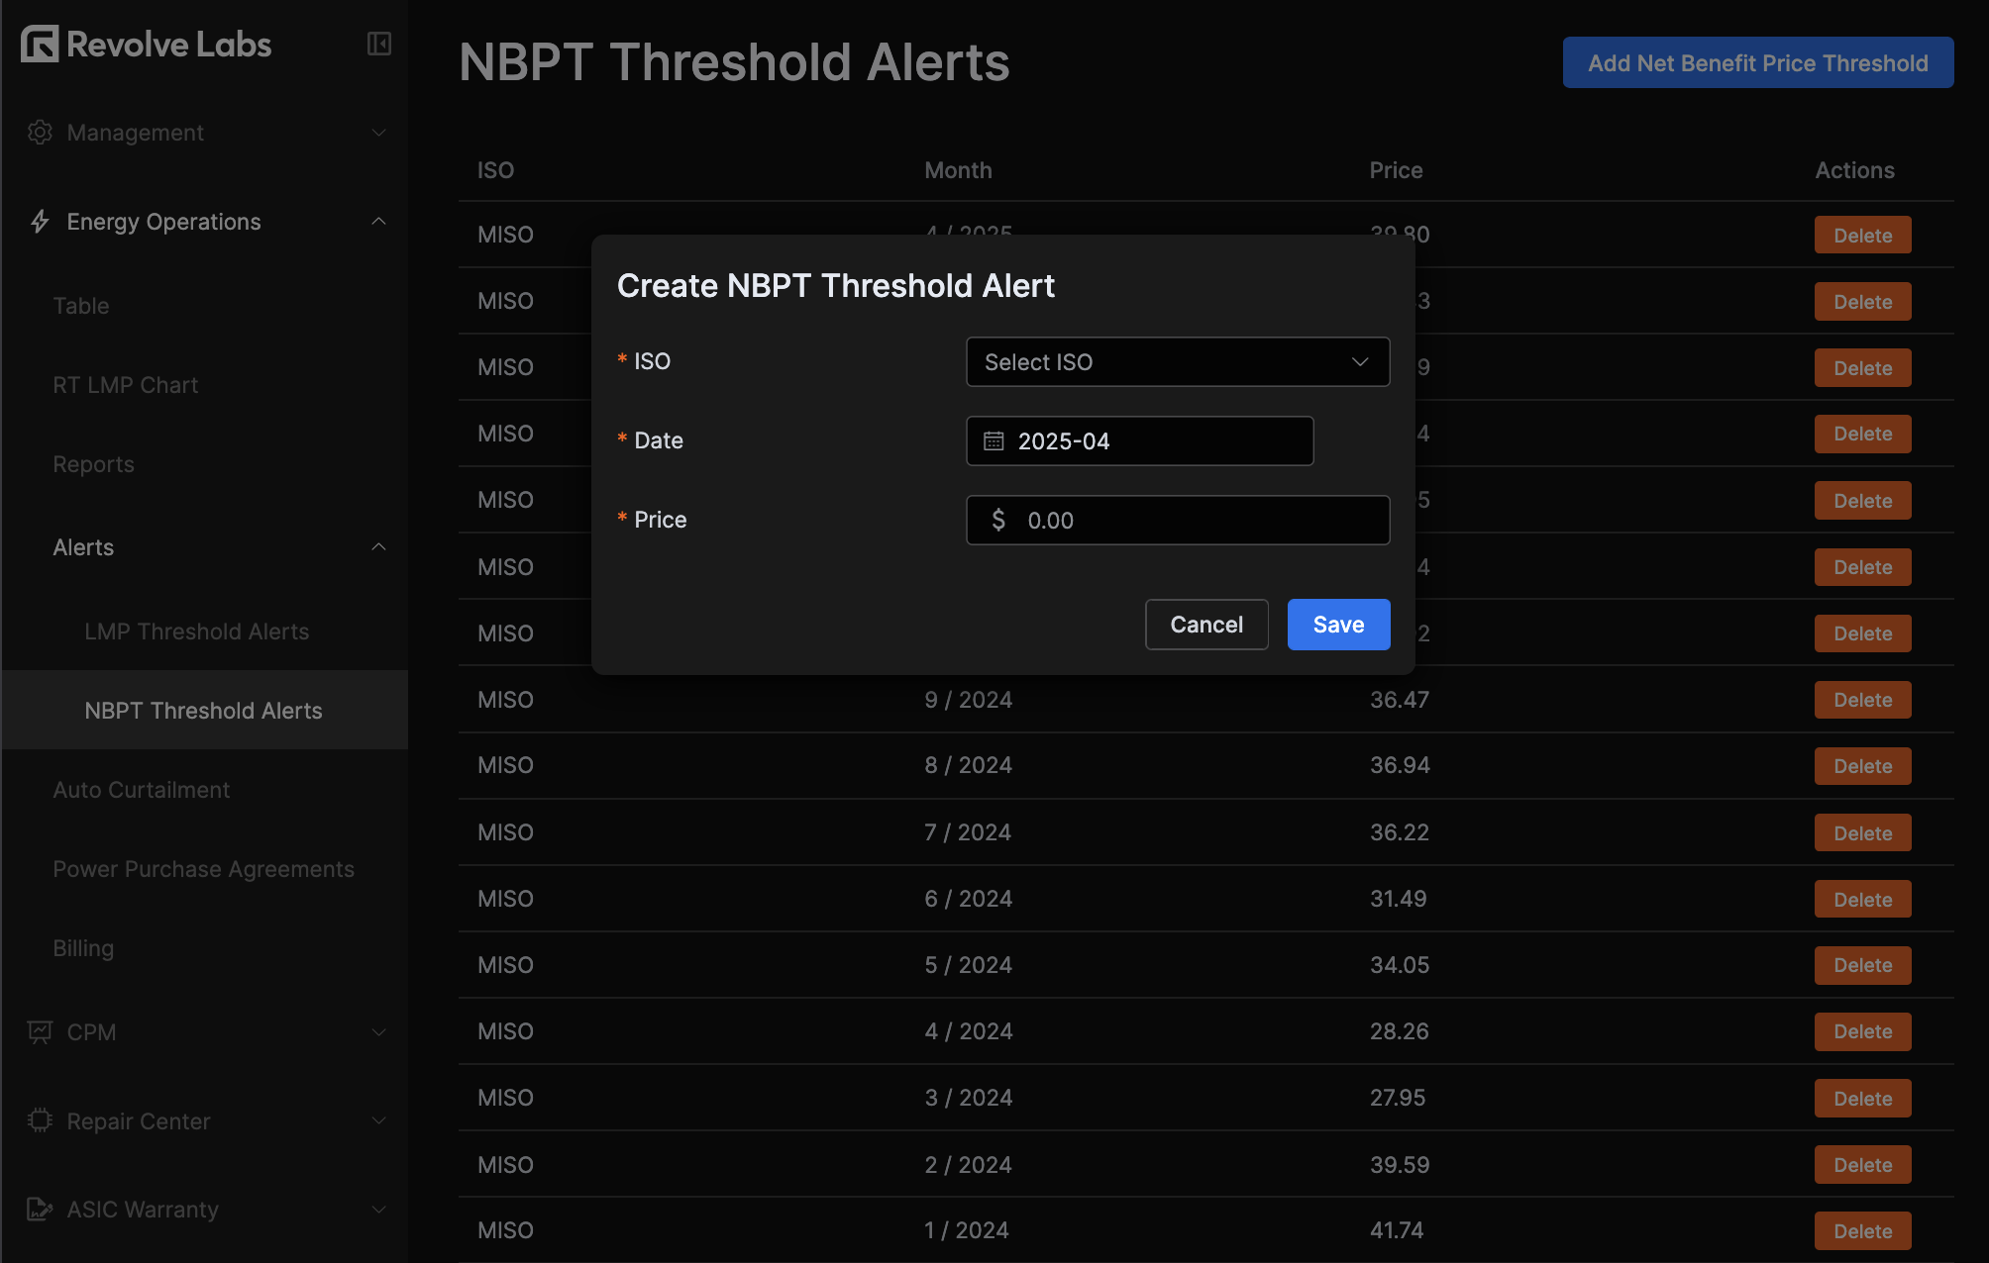Click the Management gear icon

pyautogui.click(x=40, y=132)
